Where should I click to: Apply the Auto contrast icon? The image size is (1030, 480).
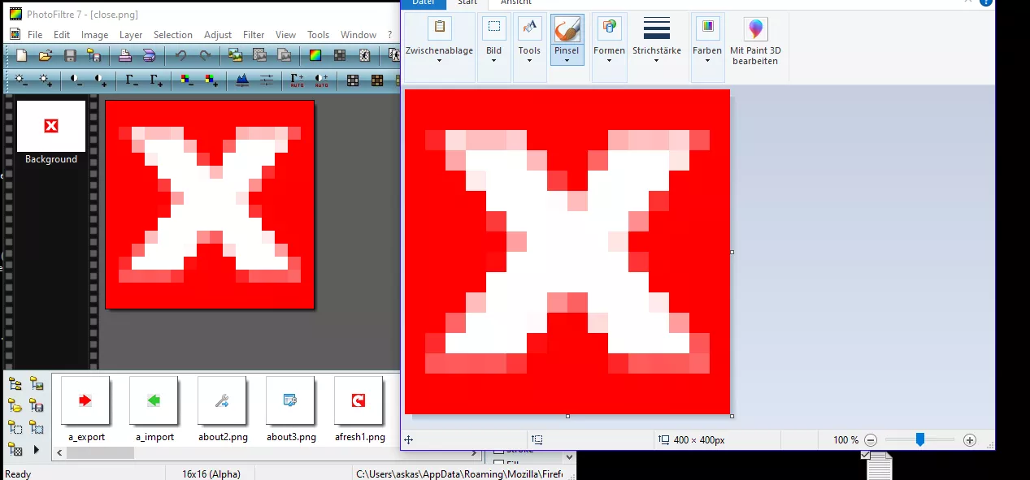pos(321,80)
